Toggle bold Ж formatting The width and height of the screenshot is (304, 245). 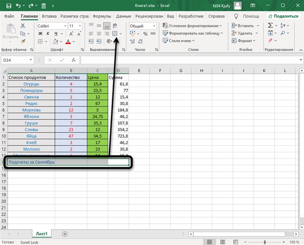click(40, 34)
